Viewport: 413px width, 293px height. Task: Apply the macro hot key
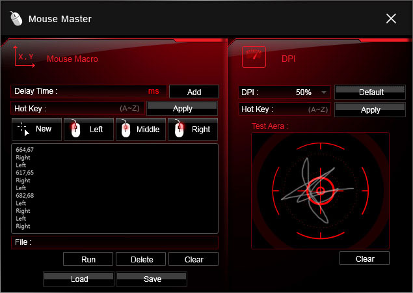[x=183, y=109]
